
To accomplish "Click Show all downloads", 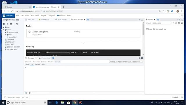I will (175, 97).
